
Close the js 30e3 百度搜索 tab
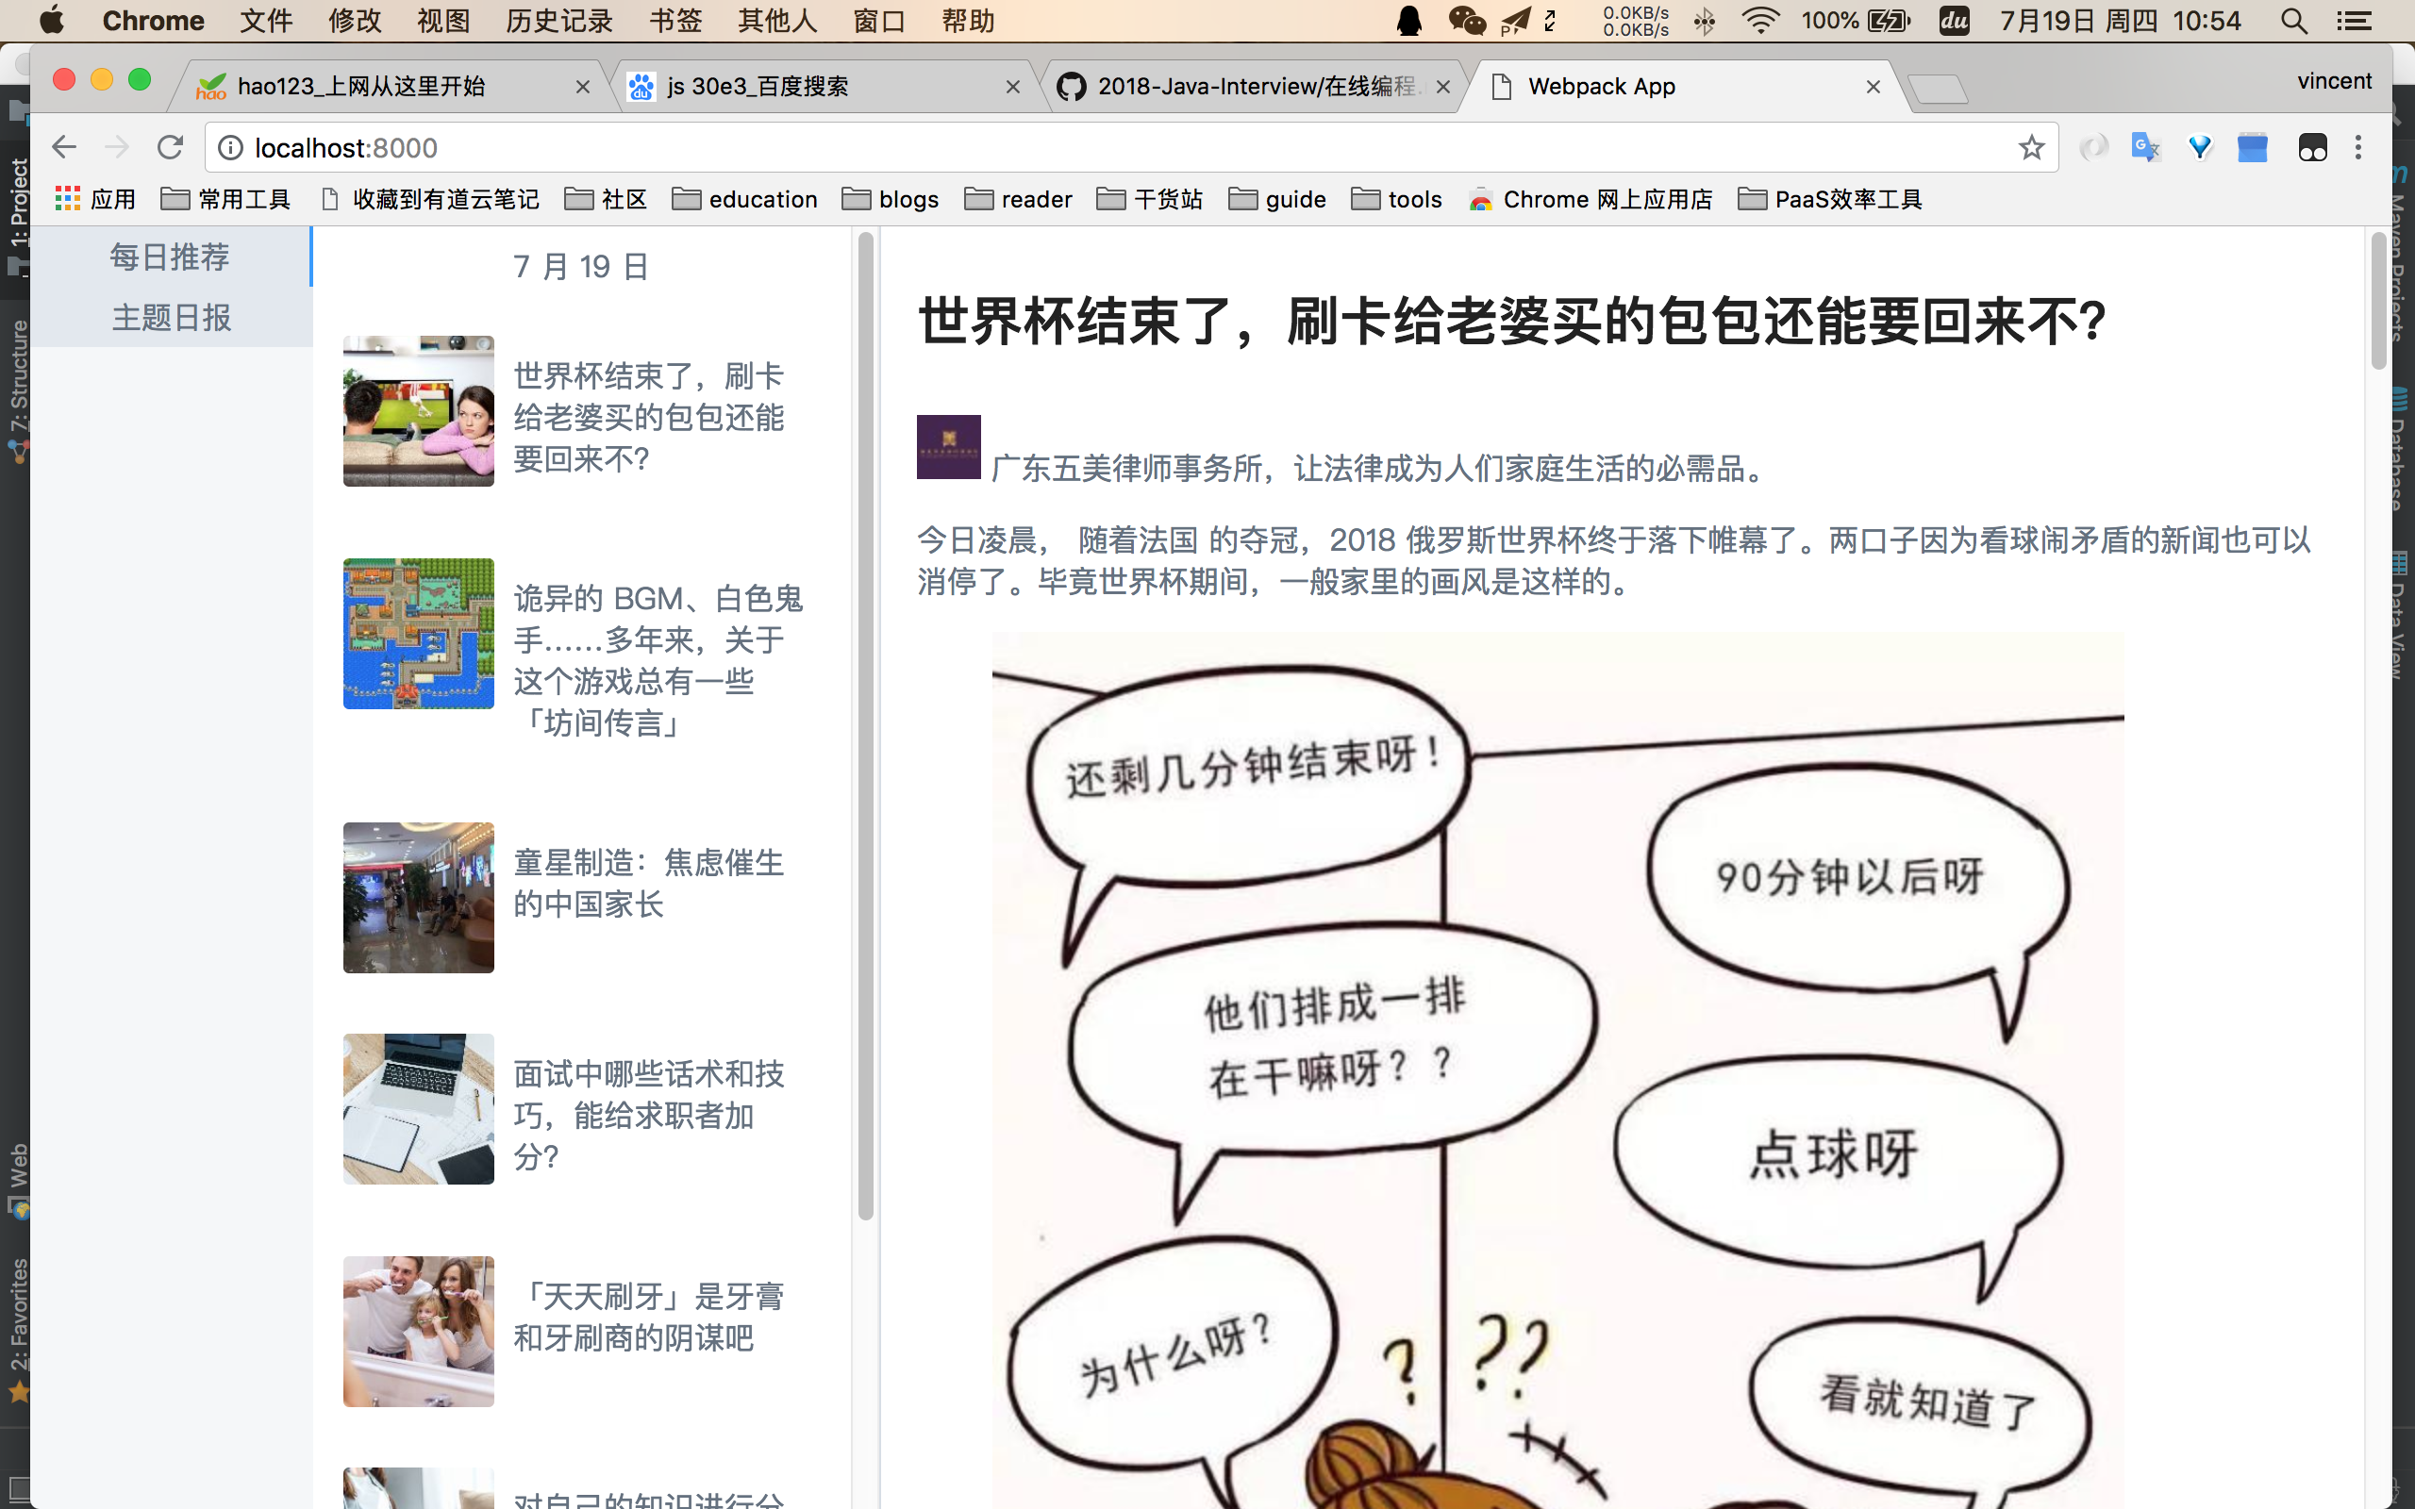(x=1013, y=87)
